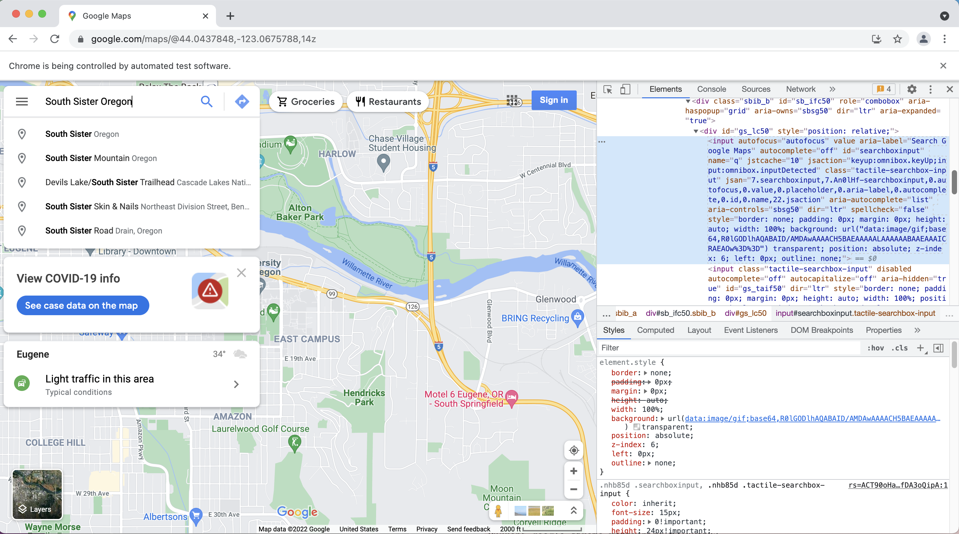Screen dimensions: 959x534
Task: Close the COVID-19 info card
Action: tap(241, 273)
